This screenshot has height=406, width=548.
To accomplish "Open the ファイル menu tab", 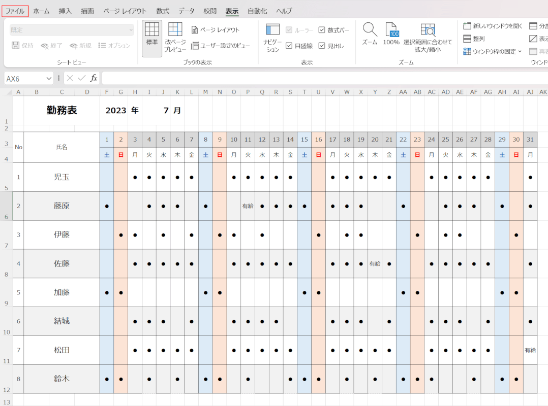I will point(15,11).
